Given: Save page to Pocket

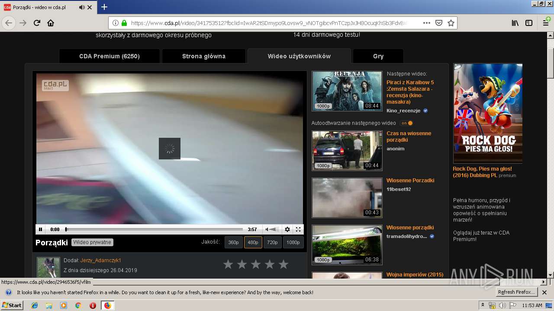Looking at the screenshot, I should click(x=438, y=23).
